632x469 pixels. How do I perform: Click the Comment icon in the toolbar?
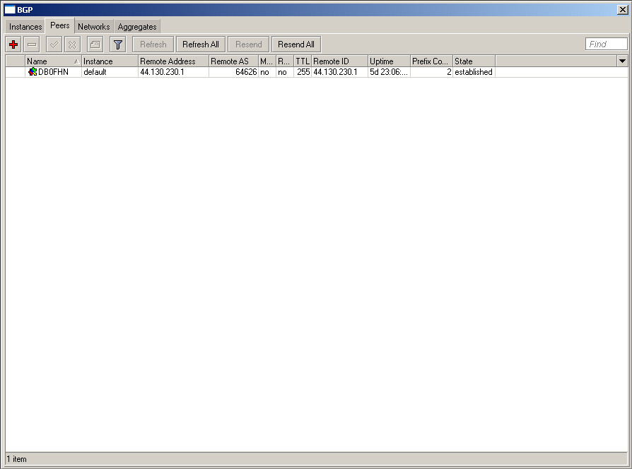click(x=95, y=44)
